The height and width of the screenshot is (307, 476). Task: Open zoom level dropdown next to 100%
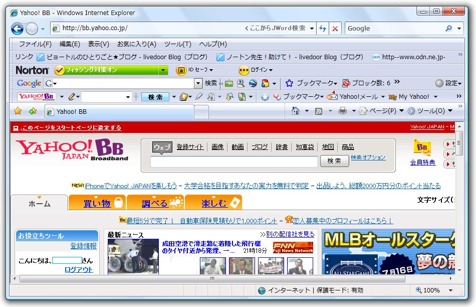point(450,290)
